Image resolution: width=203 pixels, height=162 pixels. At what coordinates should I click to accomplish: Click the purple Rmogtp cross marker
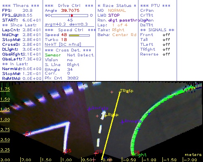click(122, 122)
